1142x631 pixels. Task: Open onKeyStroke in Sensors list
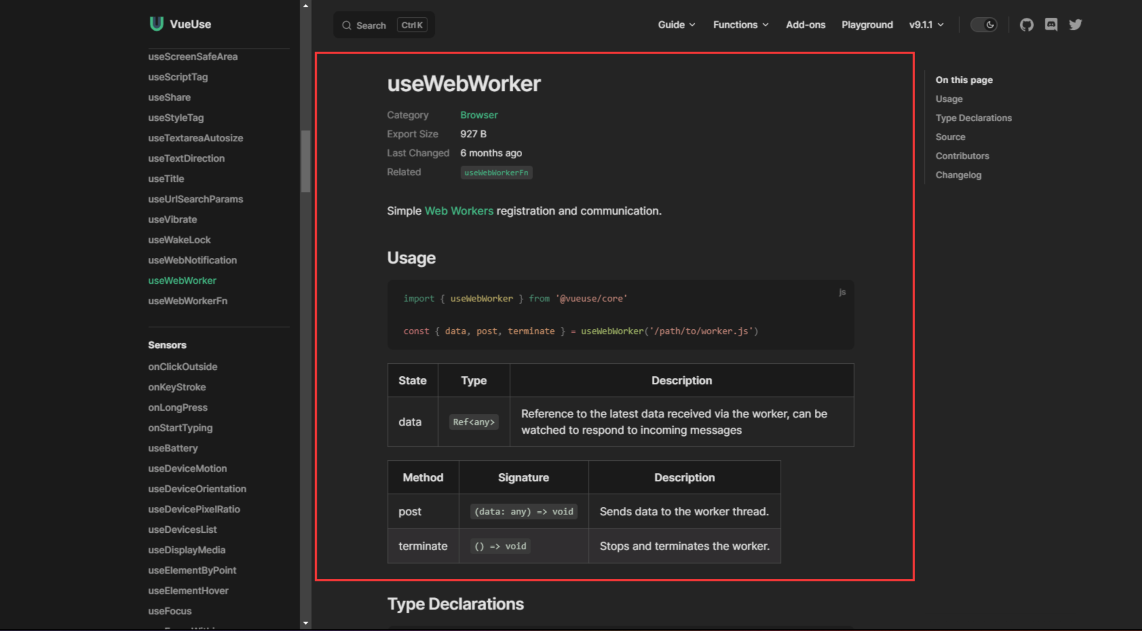pos(177,387)
